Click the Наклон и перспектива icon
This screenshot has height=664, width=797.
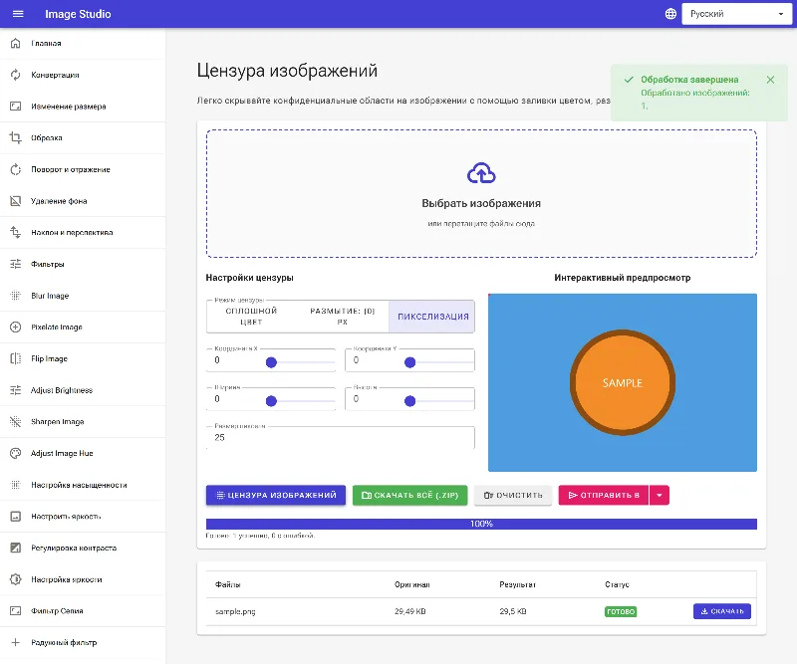16,232
